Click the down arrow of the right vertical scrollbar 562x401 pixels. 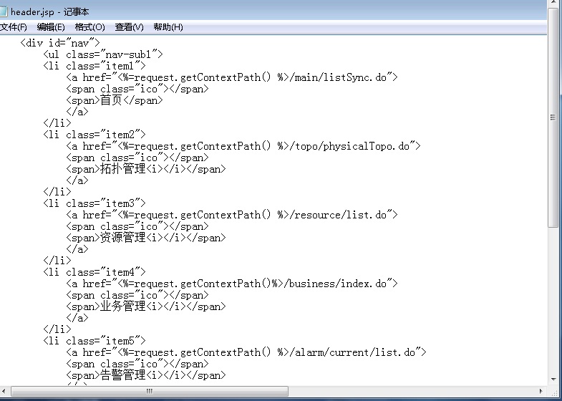[x=553, y=380]
